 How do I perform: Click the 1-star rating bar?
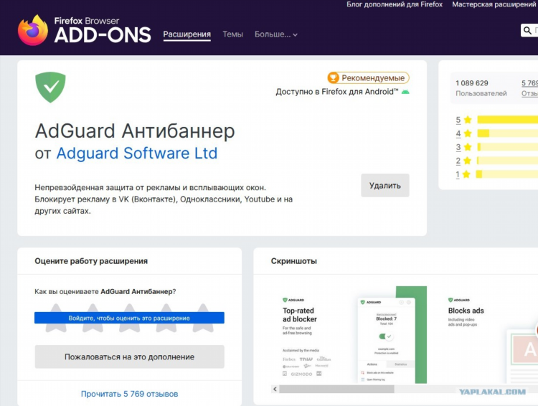coord(507,174)
